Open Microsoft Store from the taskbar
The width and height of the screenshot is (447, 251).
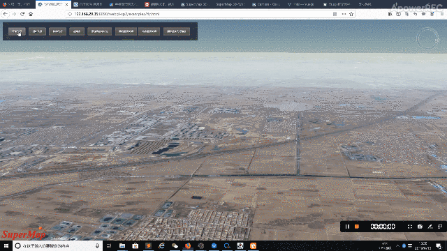coord(135,245)
